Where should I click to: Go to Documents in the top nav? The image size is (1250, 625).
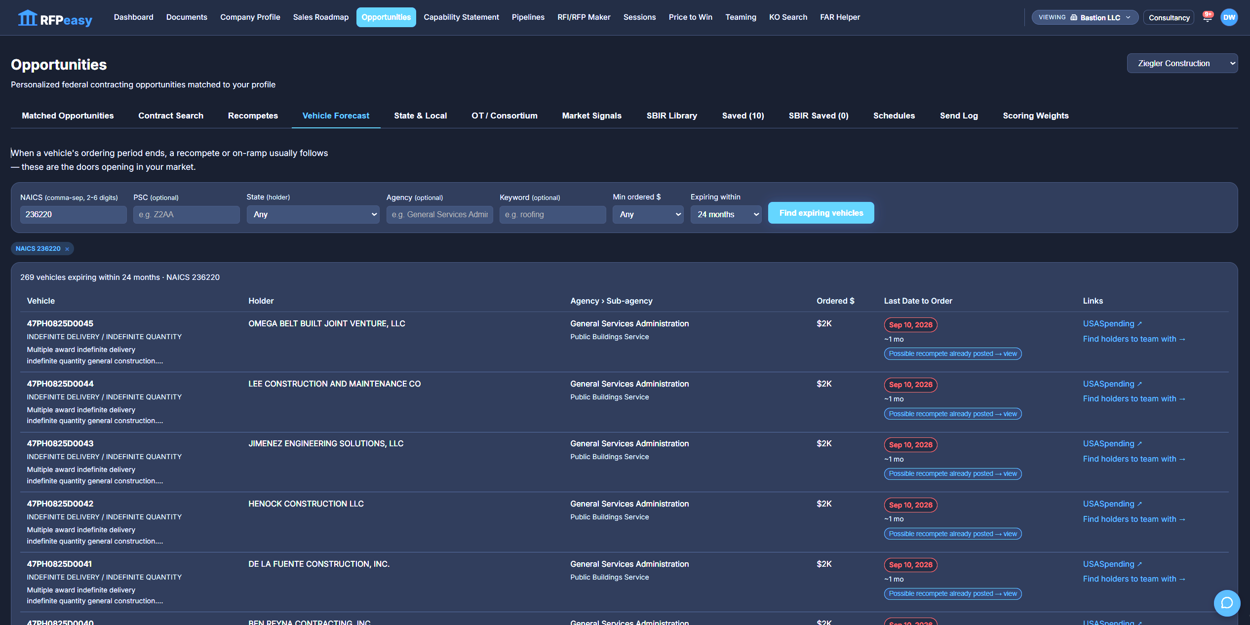pyautogui.click(x=187, y=17)
